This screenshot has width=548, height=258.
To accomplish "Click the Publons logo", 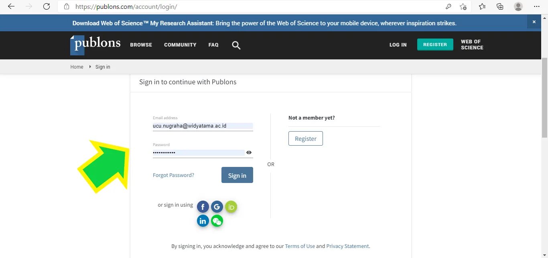I will 95,45.
